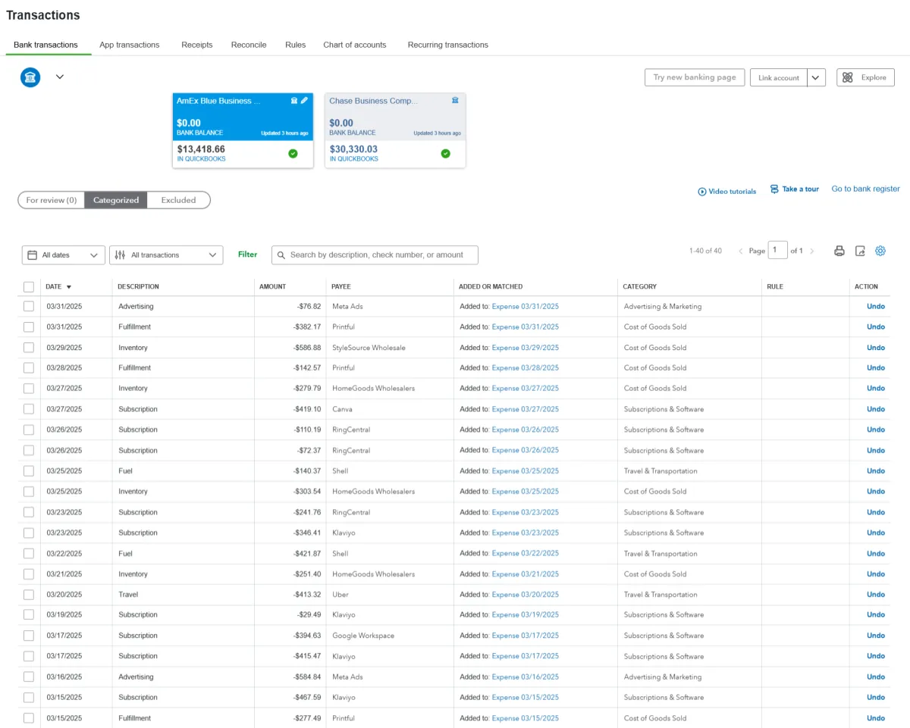The width and height of the screenshot is (910, 728).
Task: Focus the transaction search field
Action: (375, 255)
